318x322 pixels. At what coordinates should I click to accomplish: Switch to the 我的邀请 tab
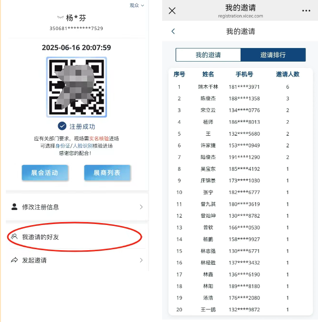208,55
